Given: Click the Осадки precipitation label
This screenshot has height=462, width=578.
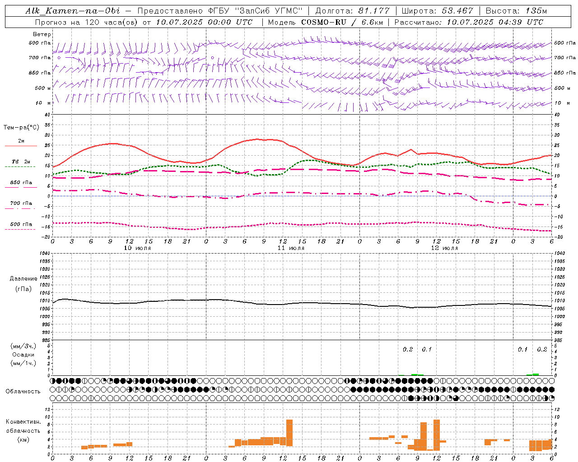Looking at the screenshot, I should (23, 355).
